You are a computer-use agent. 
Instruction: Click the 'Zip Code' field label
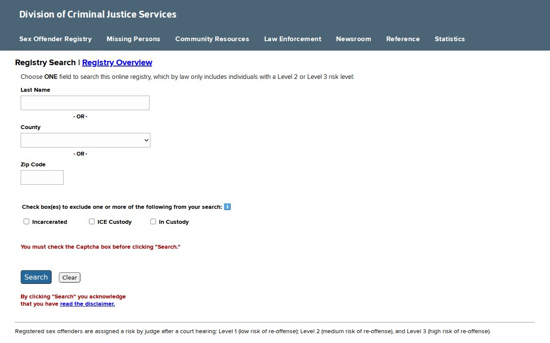point(33,165)
